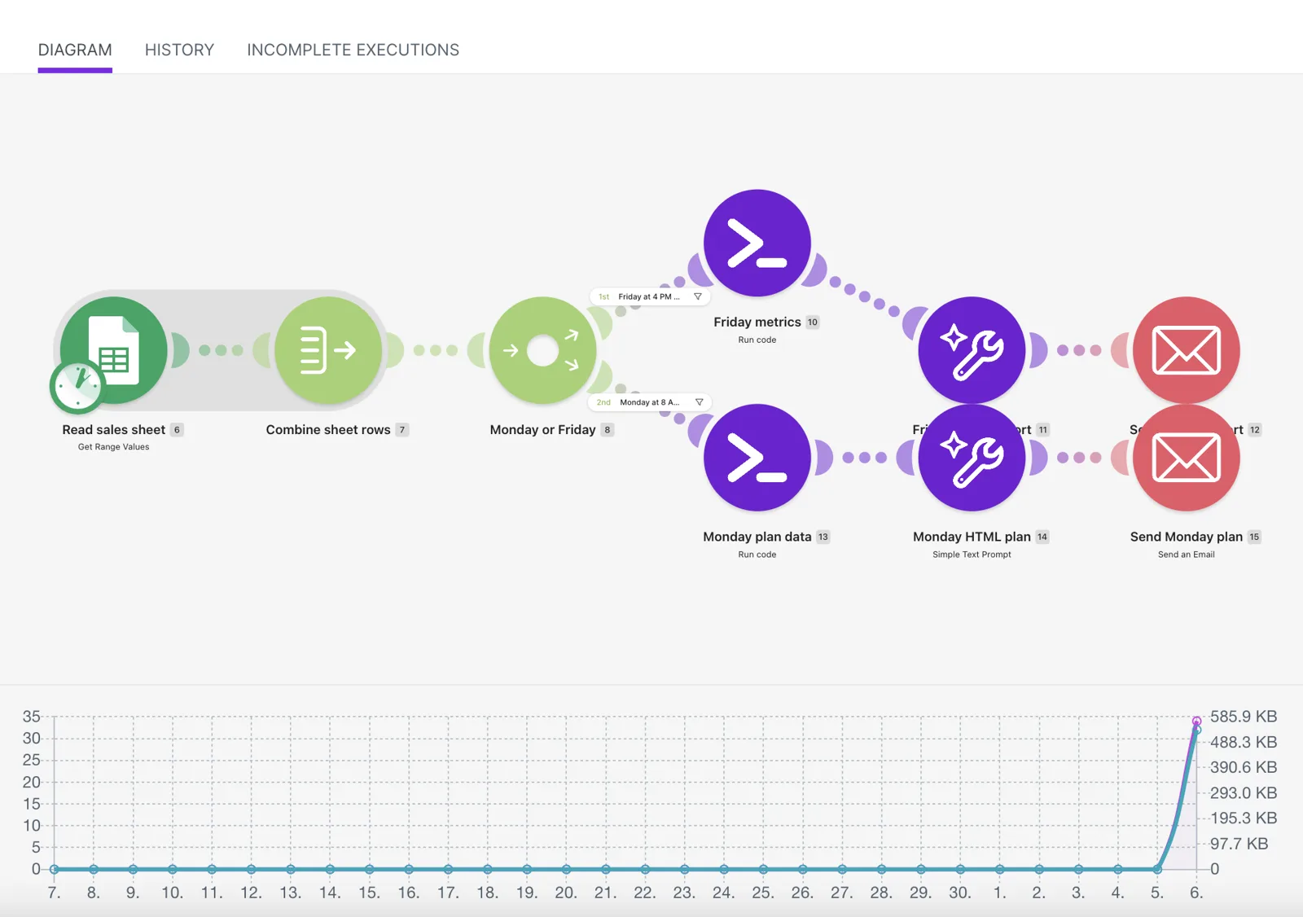Click filter funnel icon on Monday route
The width and height of the screenshot is (1303, 917).
[699, 402]
